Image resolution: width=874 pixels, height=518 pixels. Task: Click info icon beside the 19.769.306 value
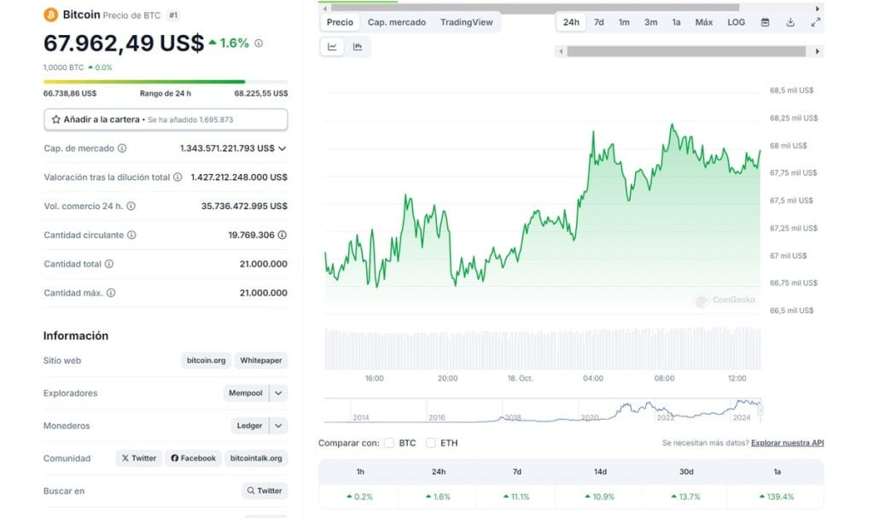coord(283,236)
